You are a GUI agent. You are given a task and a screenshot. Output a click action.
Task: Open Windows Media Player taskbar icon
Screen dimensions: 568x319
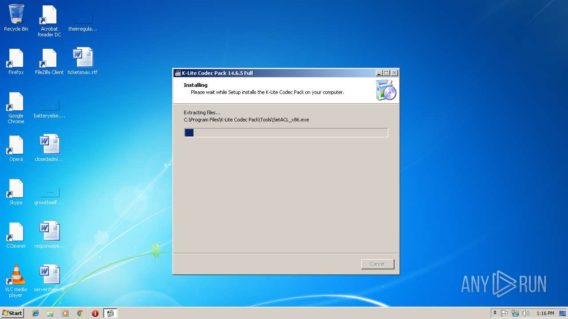[65, 313]
